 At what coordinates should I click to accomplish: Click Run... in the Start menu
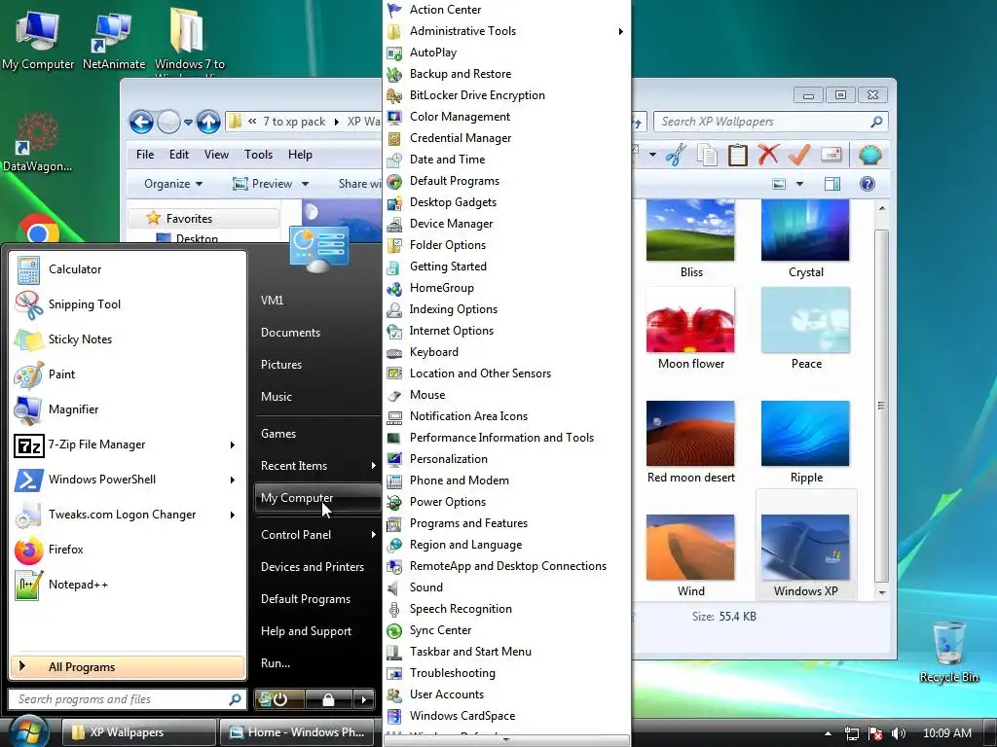pos(276,663)
